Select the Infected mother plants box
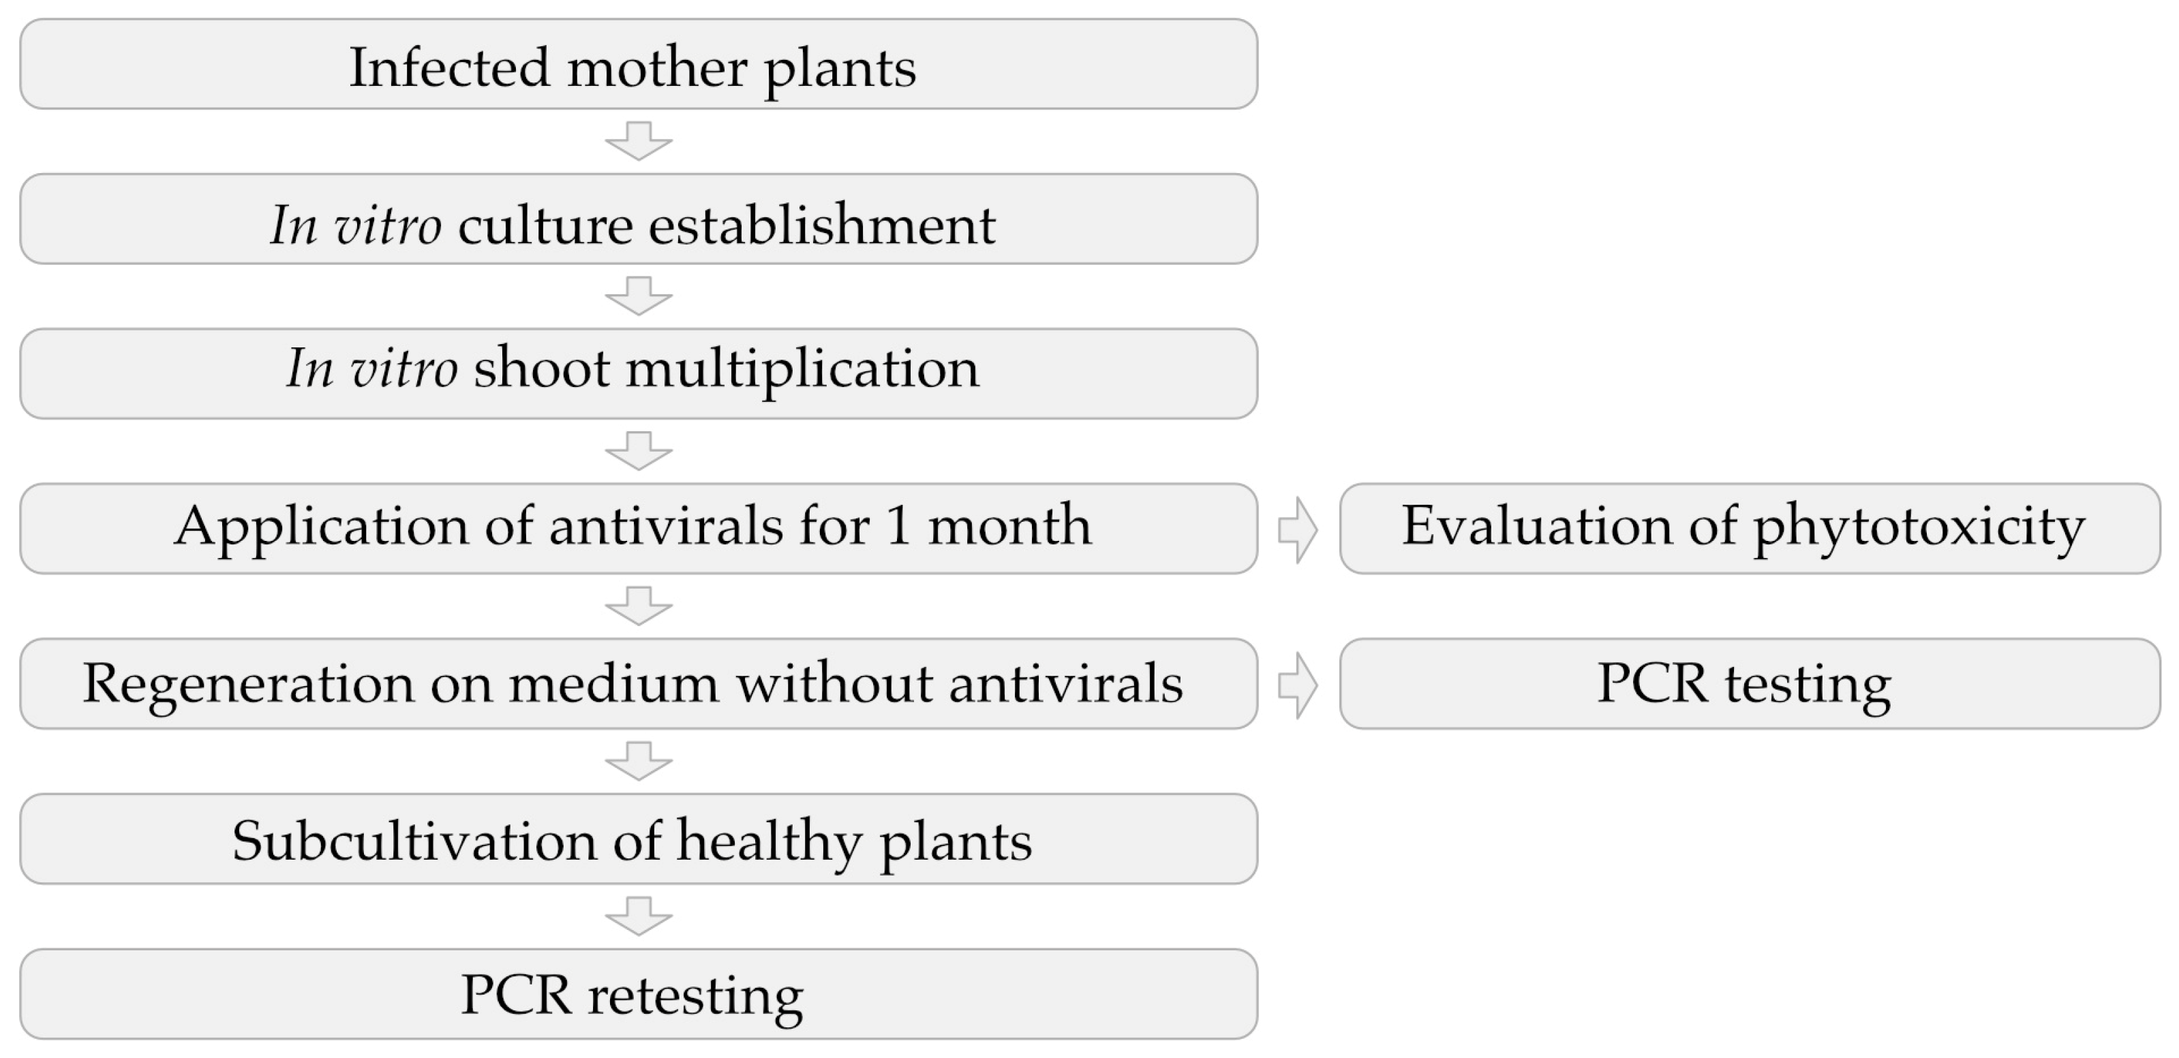 click(x=639, y=64)
